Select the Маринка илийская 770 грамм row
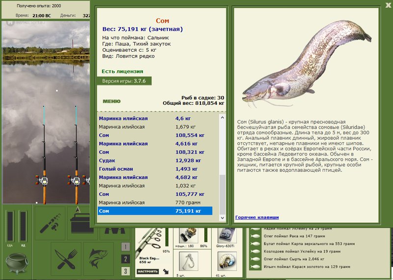 click(155, 202)
